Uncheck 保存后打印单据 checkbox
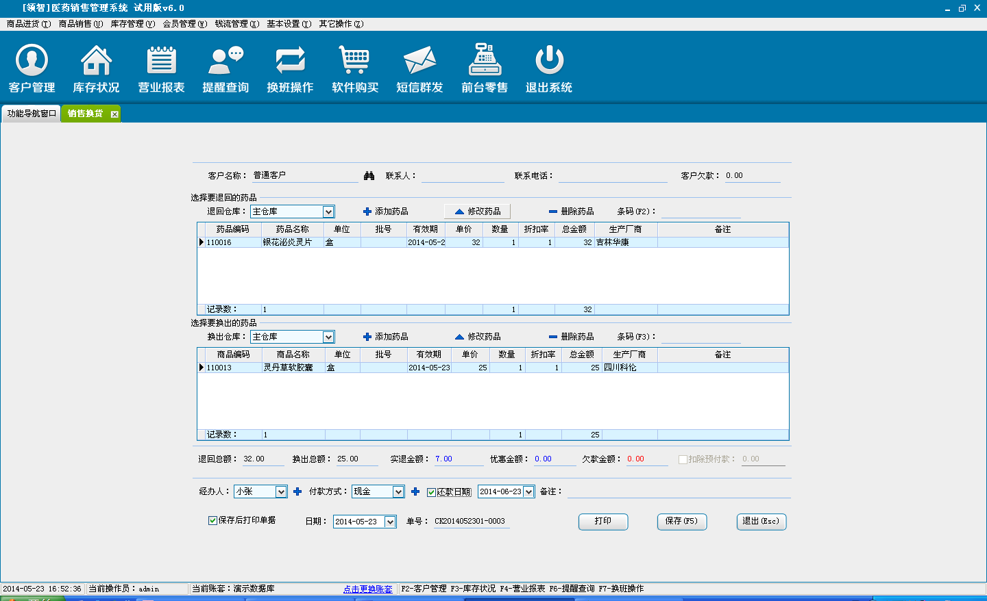 (x=213, y=520)
